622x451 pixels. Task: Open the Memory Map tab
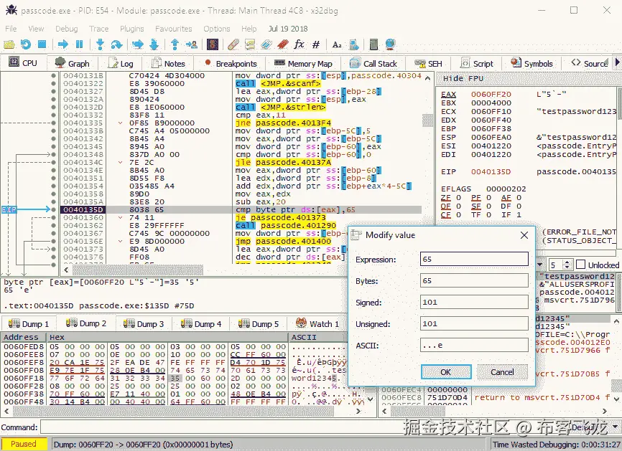303,63
